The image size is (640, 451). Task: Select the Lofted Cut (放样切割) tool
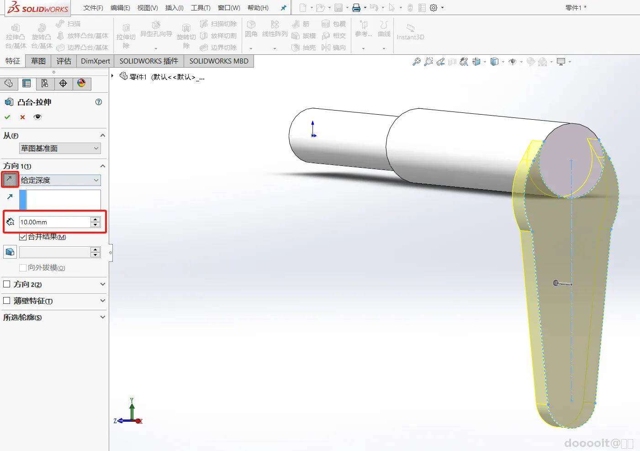pos(218,36)
